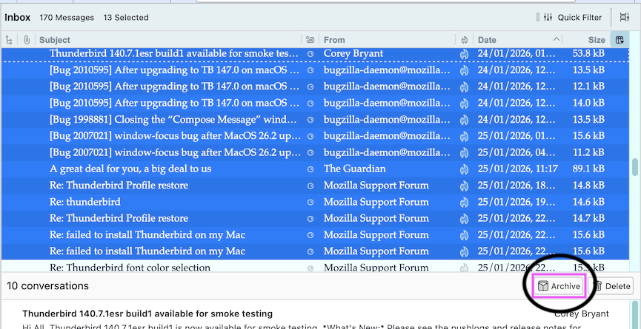Select 'Re: Thunderbird font color selection' message
The image size is (641, 329).
click(x=130, y=268)
